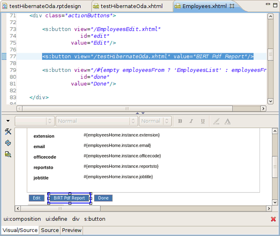This screenshot has width=280, height=236.
Task: Click the actionButtons class value
Action: click(89, 16)
